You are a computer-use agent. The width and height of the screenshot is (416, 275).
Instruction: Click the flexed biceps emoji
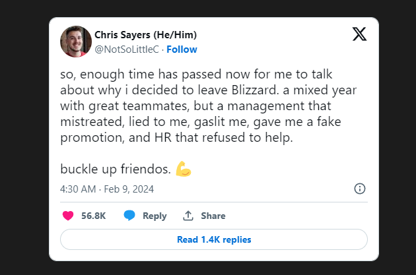coord(184,169)
